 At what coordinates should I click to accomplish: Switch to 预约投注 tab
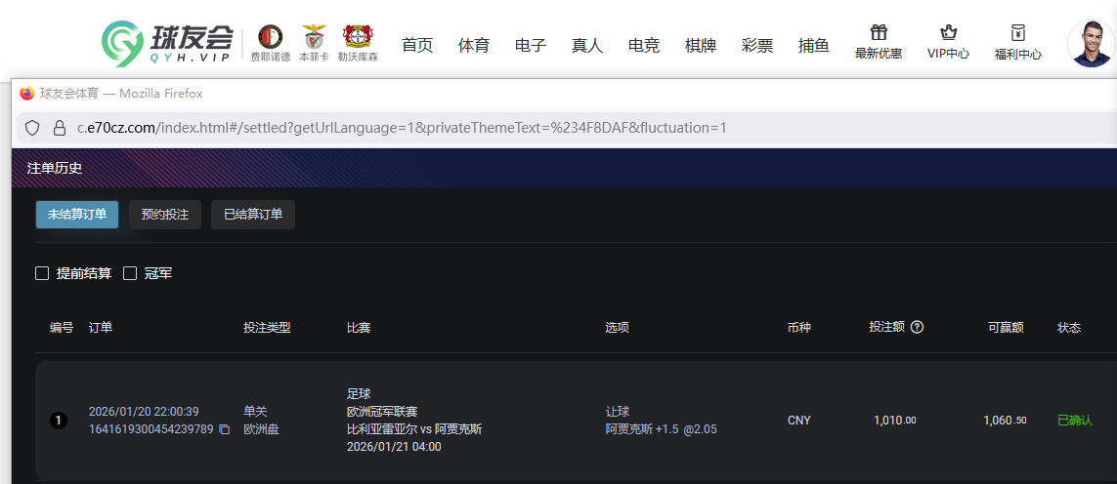click(165, 215)
